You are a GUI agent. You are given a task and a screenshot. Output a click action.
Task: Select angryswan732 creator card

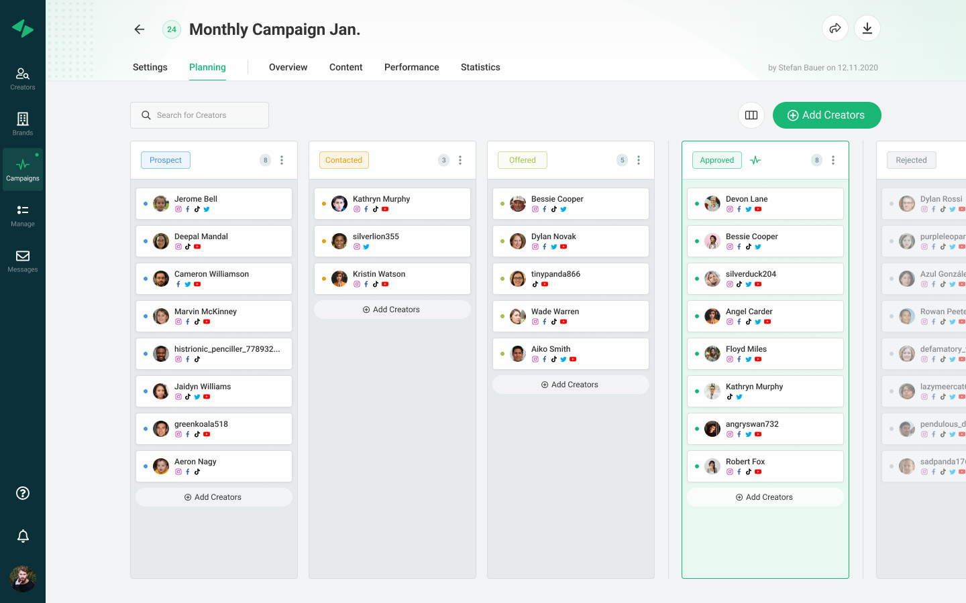click(x=765, y=429)
